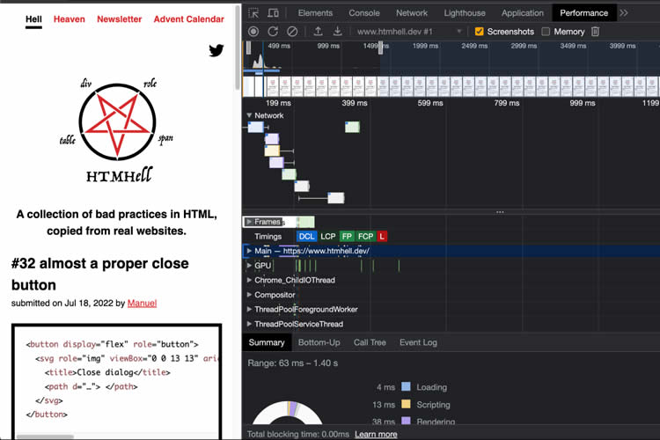660x440 pixels.
Task: Select the Performance tab
Action: click(583, 13)
